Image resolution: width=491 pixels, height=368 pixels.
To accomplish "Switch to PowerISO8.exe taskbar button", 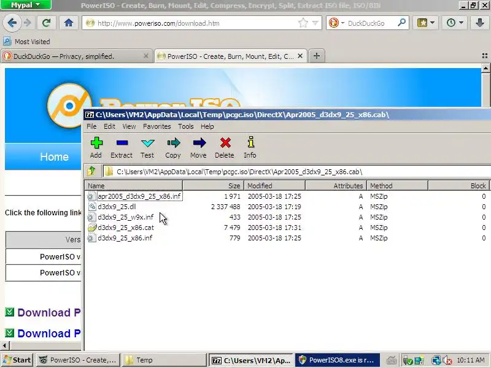I will click(x=338, y=360).
